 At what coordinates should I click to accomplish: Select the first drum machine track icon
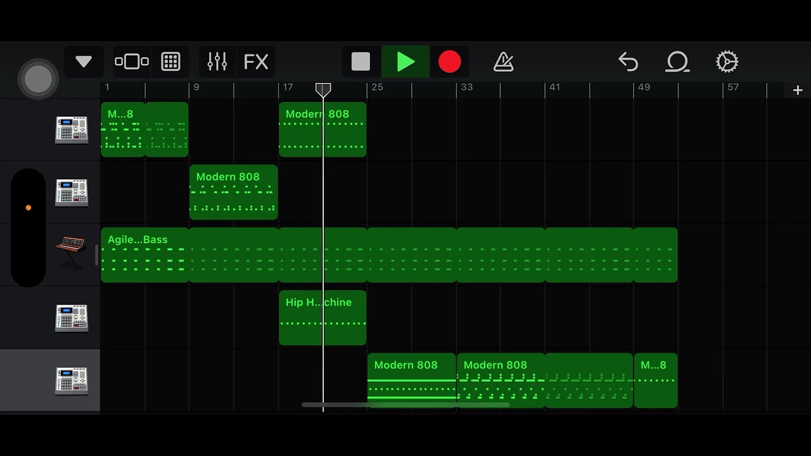click(x=72, y=130)
